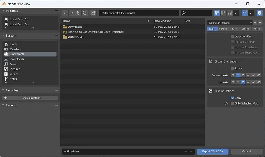The width and height of the screenshot is (265, 157).
Task: Open Downloads in the System list
Action: pos(30,59)
